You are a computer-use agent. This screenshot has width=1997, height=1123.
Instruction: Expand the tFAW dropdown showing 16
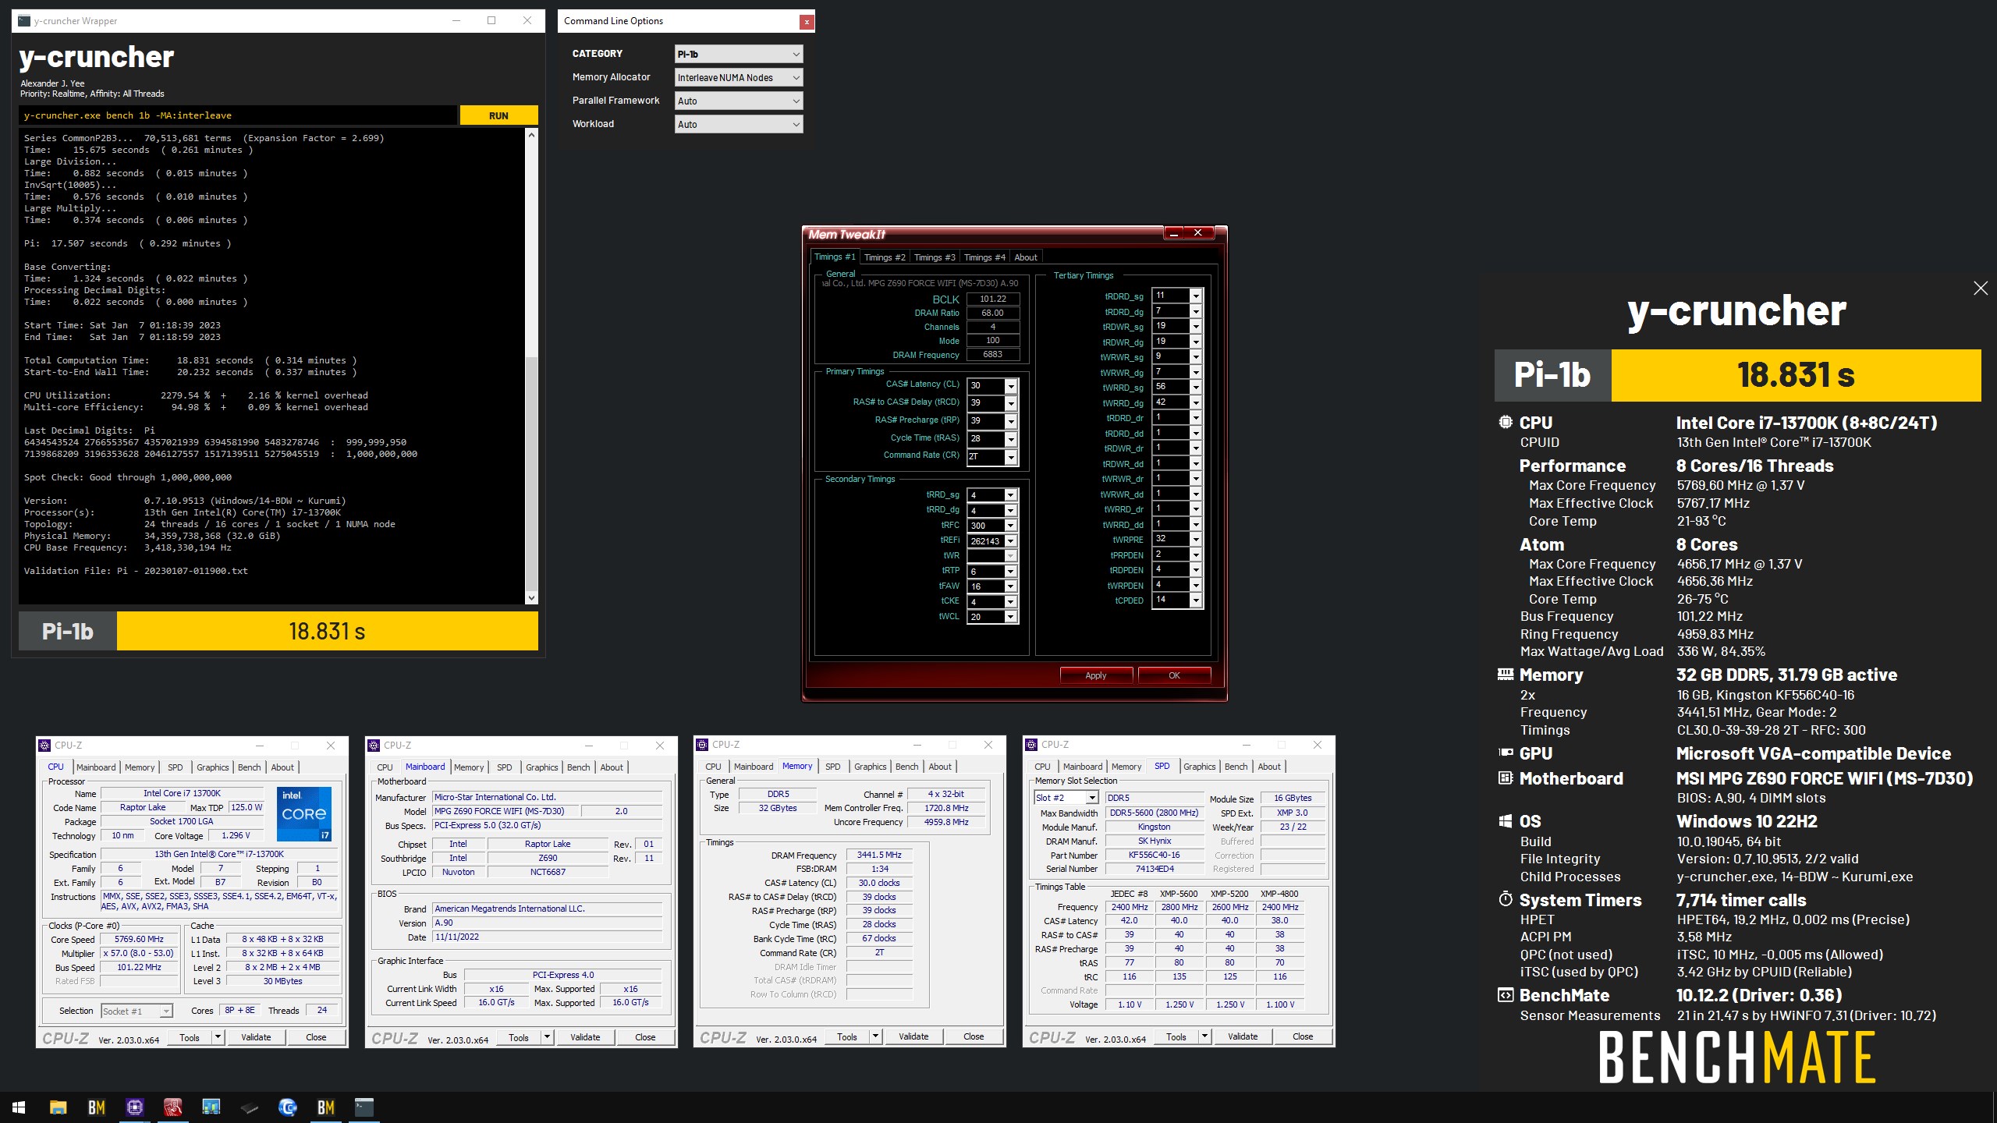1011,586
